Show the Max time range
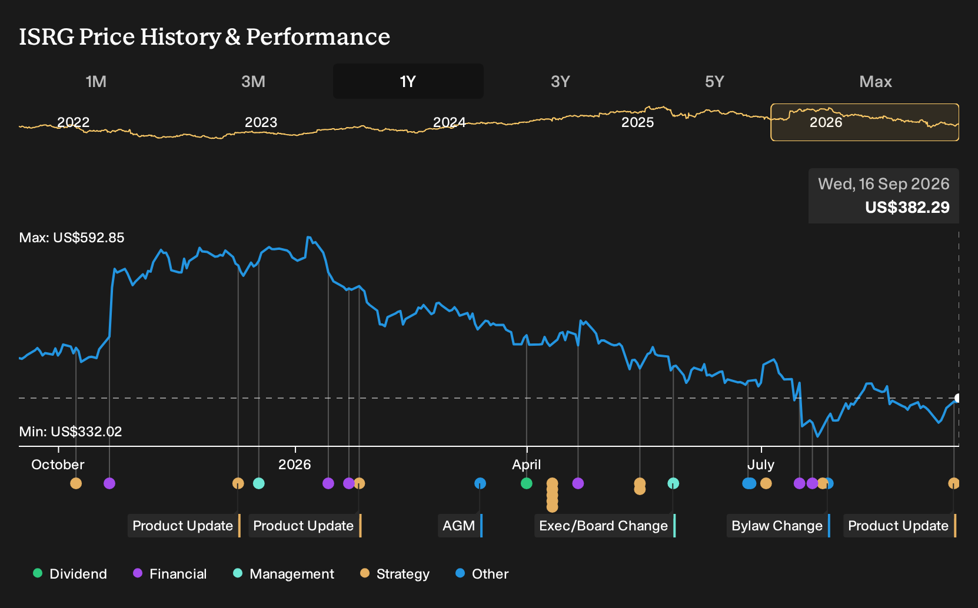978x608 pixels. click(876, 81)
